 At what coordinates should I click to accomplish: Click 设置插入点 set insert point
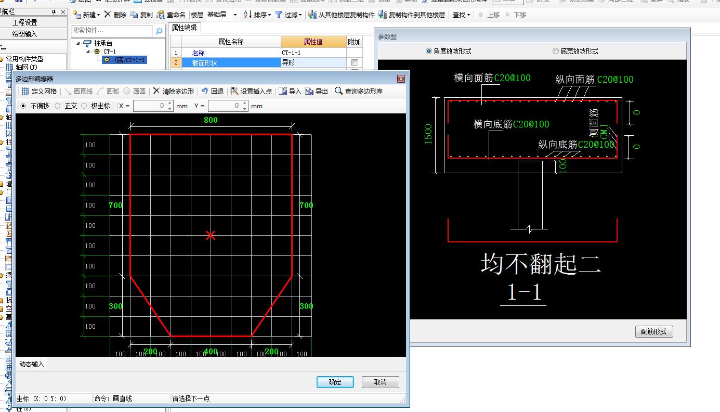tap(251, 92)
